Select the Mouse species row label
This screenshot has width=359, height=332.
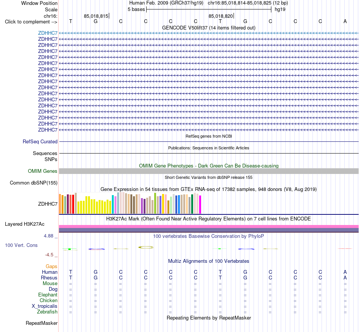[x=50, y=284]
